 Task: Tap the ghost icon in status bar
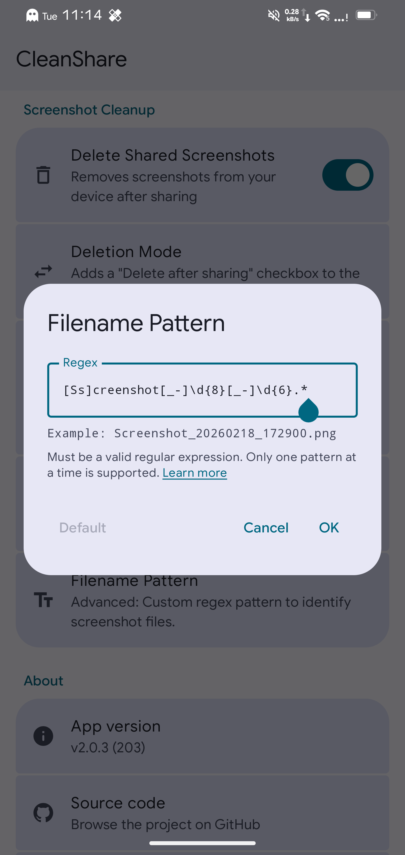coord(32,15)
